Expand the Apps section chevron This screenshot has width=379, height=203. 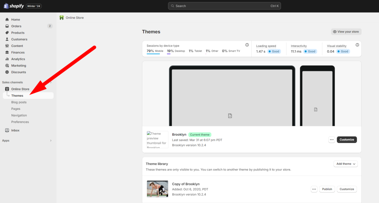(51, 141)
